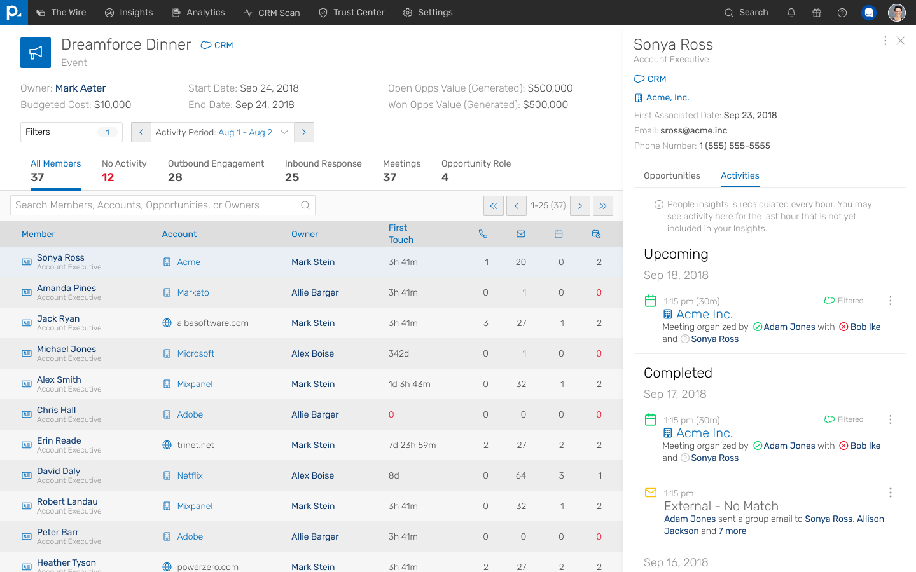The height and width of the screenshot is (572, 916).
Task: Jump to first page of members
Action: 494,206
